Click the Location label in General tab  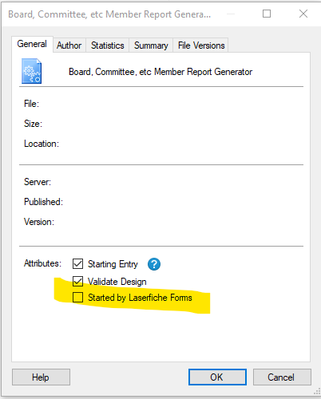click(x=42, y=144)
